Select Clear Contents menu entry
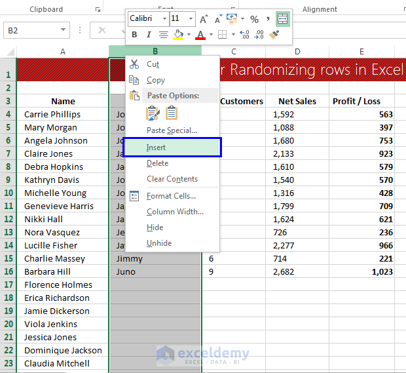Image resolution: width=406 pixels, height=373 pixels. pyautogui.click(x=172, y=179)
